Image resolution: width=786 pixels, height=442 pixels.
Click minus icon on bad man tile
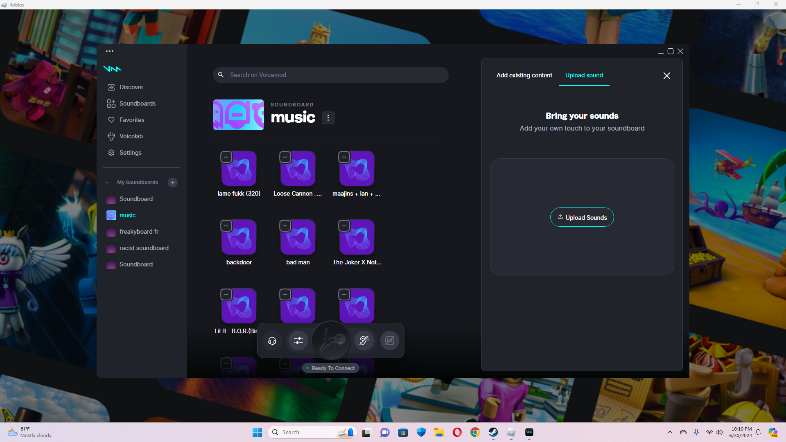(285, 226)
